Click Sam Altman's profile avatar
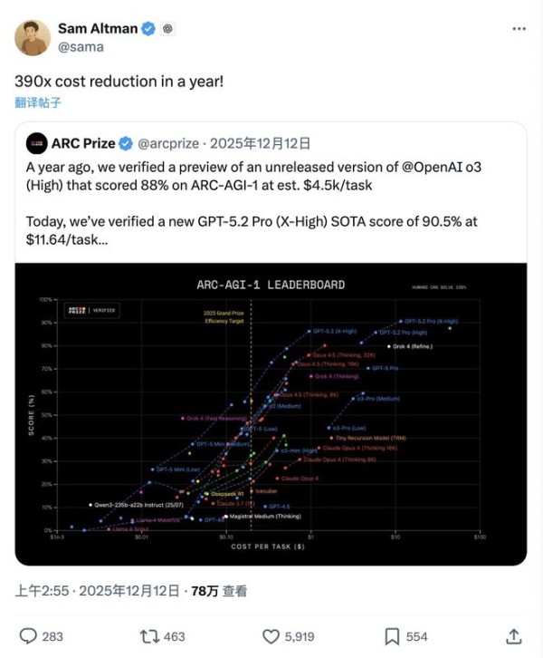 [32, 36]
